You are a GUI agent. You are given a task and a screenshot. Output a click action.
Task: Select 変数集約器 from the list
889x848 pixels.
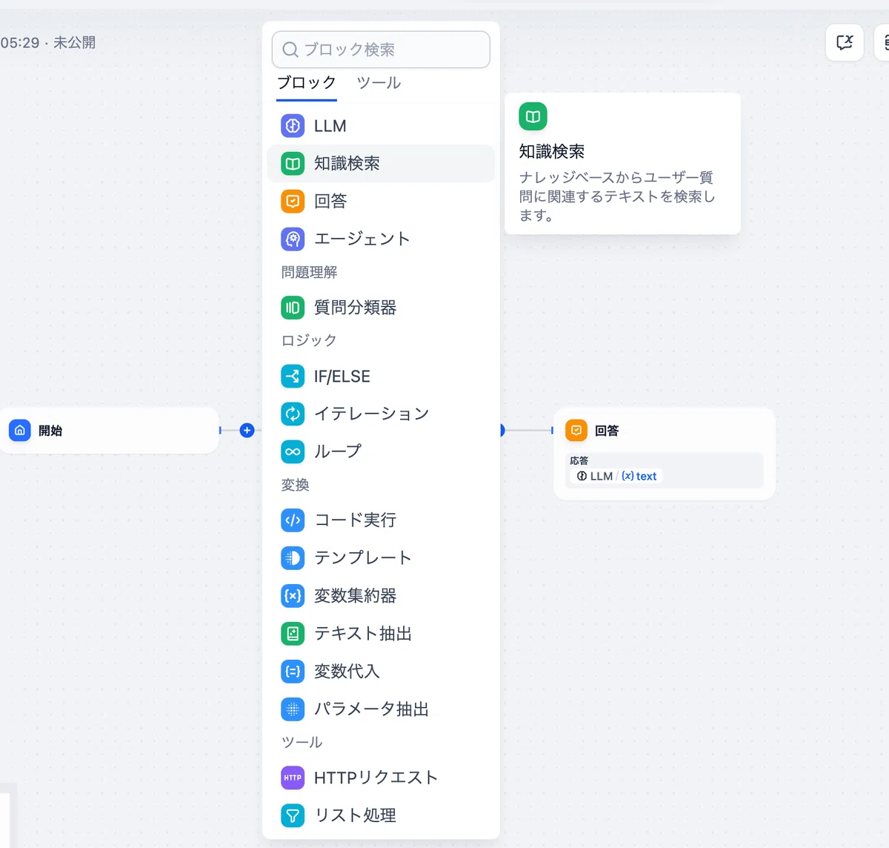point(381,596)
